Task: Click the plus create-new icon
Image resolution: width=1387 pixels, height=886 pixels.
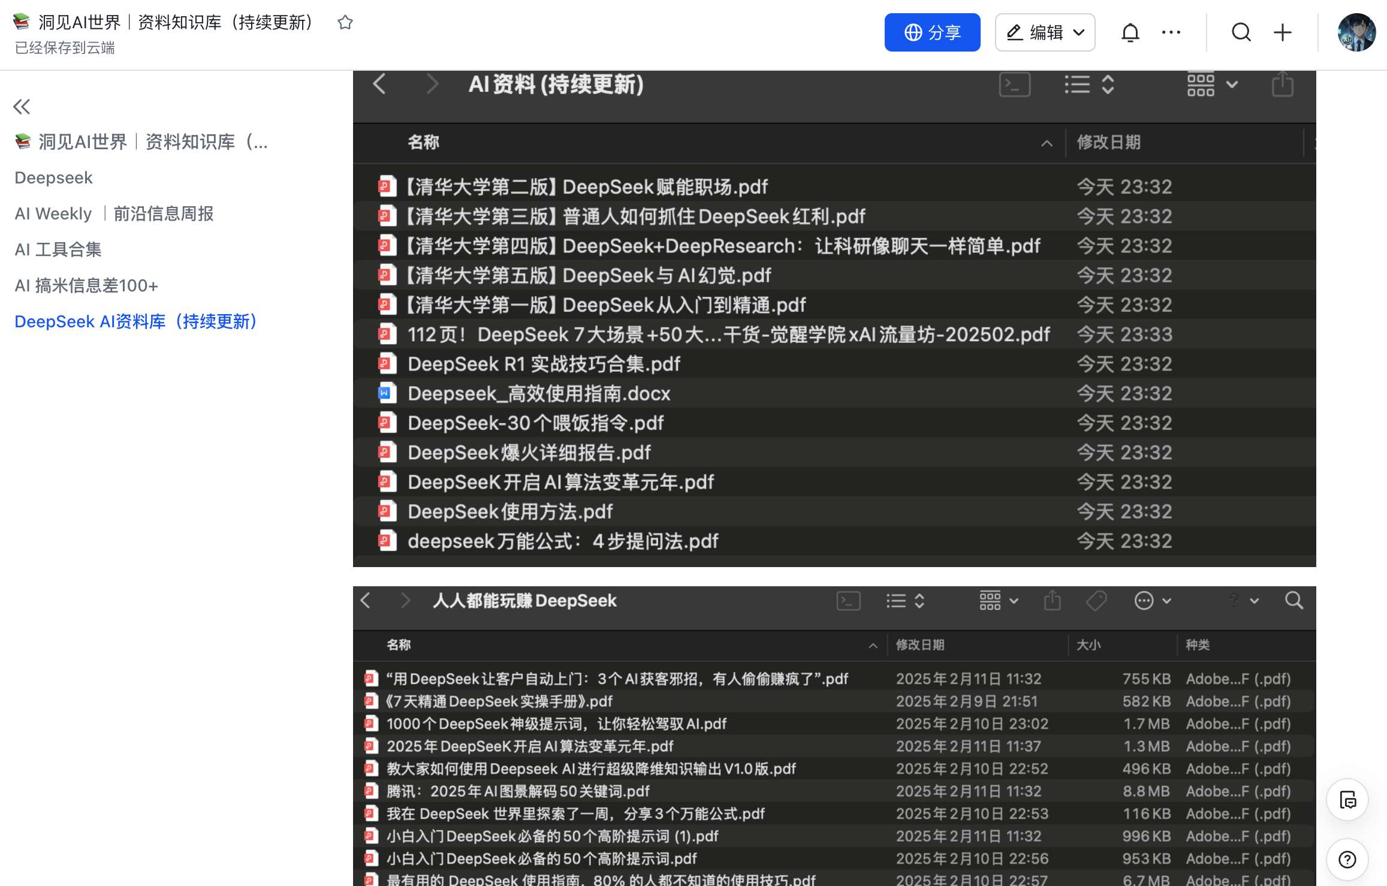Action: (x=1282, y=32)
